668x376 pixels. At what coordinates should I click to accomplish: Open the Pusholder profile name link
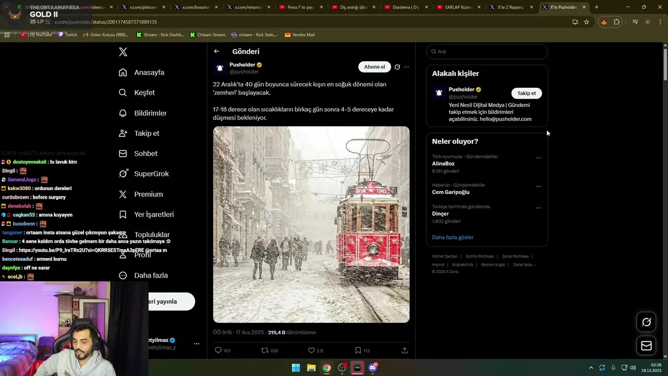[242, 65]
